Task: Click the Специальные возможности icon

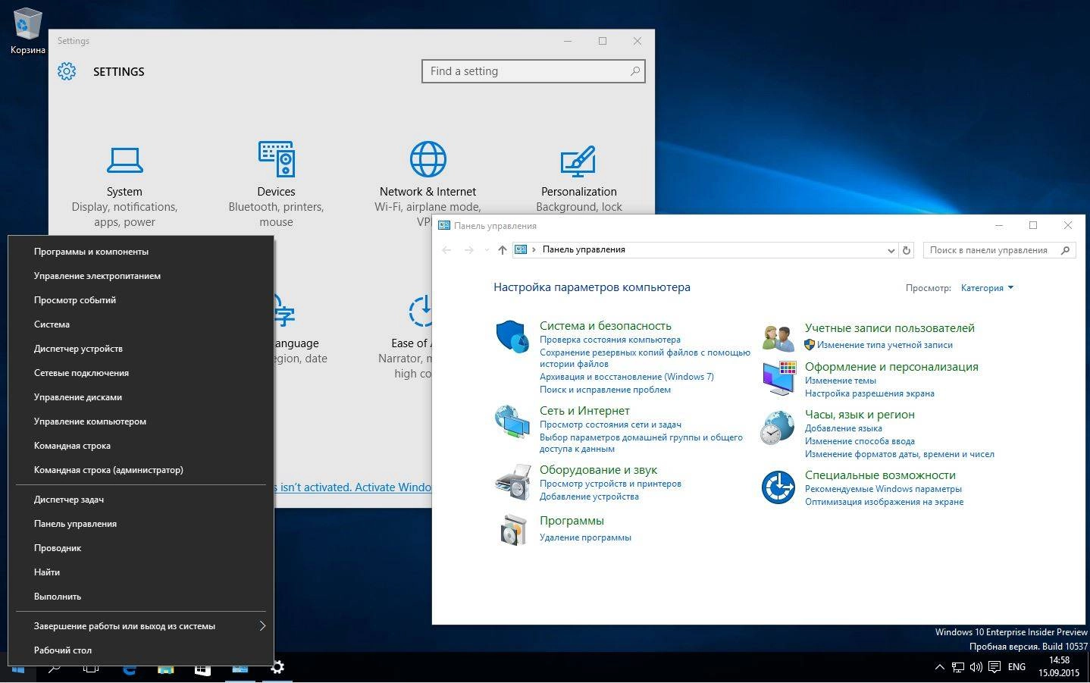Action: pos(778,487)
